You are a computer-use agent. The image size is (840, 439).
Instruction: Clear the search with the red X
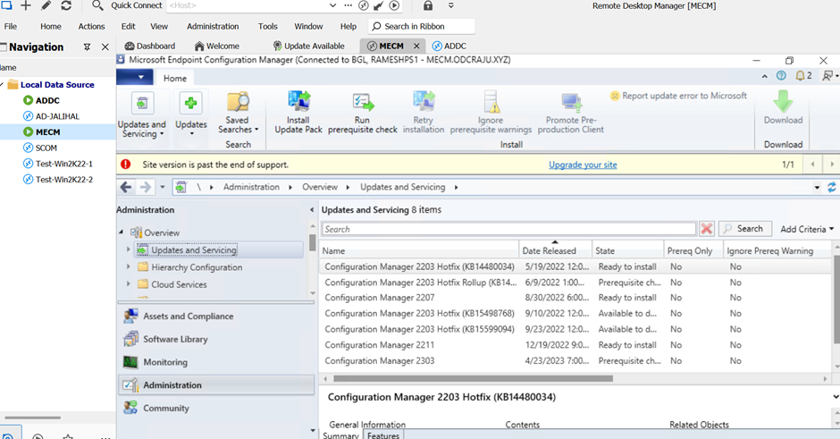click(x=707, y=229)
